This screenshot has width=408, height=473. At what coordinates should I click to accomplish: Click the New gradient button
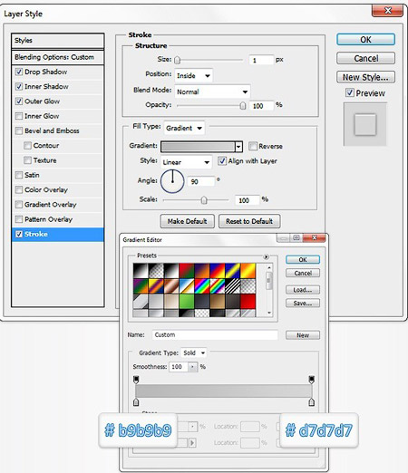(x=303, y=335)
